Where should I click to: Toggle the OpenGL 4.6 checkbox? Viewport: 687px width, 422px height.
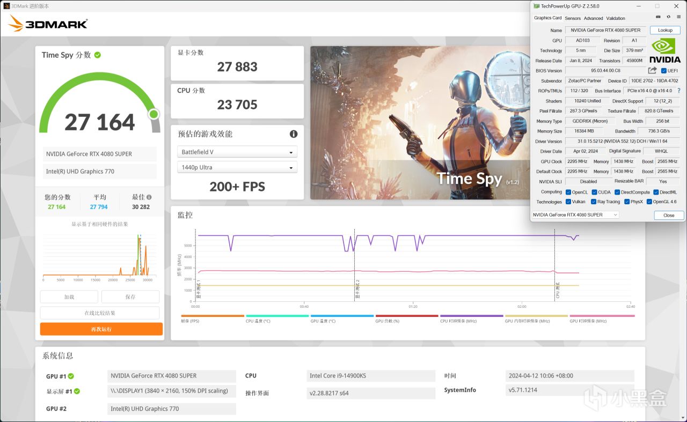click(649, 202)
